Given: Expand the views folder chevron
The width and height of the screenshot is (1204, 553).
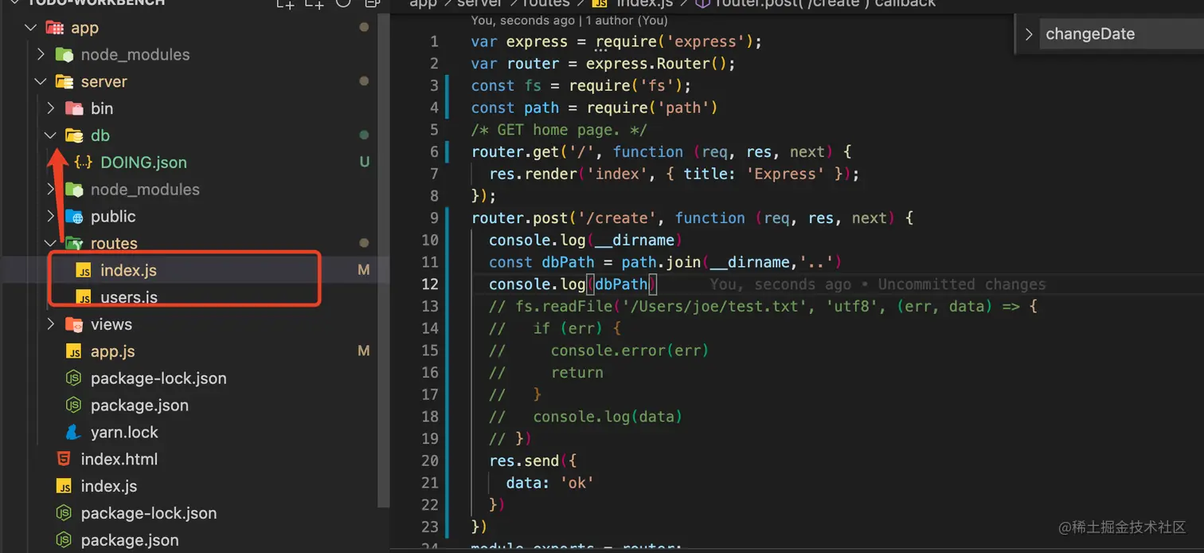Looking at the screenshot, I should pyautogui.click(x=50, y=324).
